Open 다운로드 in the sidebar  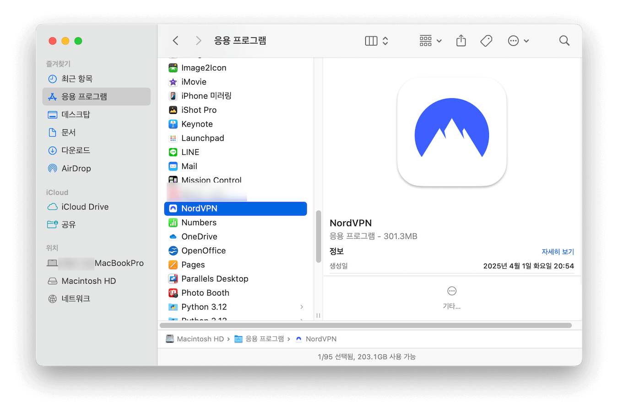point(97,150)
